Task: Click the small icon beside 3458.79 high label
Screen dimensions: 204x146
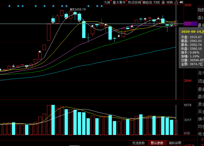Action: pyautogui.click(x=72, y=9)
